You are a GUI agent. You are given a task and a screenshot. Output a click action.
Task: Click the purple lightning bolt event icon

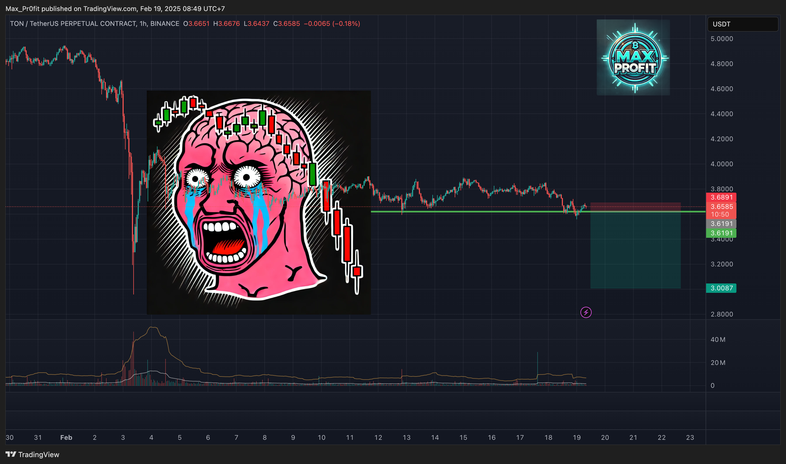[x=586, y=312]
